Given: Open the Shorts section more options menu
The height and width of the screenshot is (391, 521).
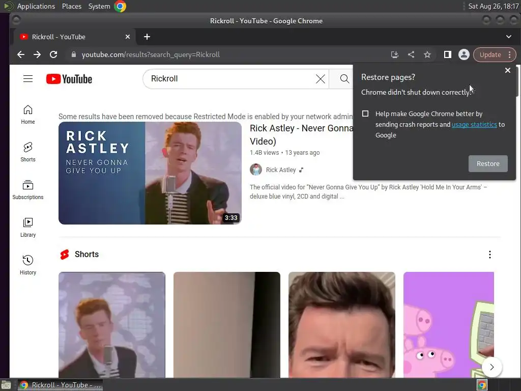Looking at the screenshot, I should click(490, 255).
